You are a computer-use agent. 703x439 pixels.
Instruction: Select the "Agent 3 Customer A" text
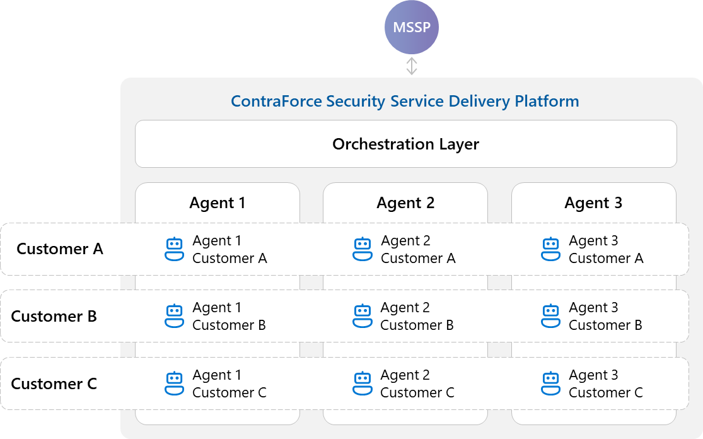coord(606,249)
